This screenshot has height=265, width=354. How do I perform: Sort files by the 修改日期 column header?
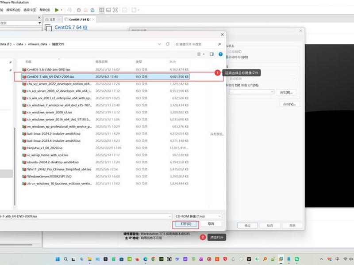[x=101, y=61]
